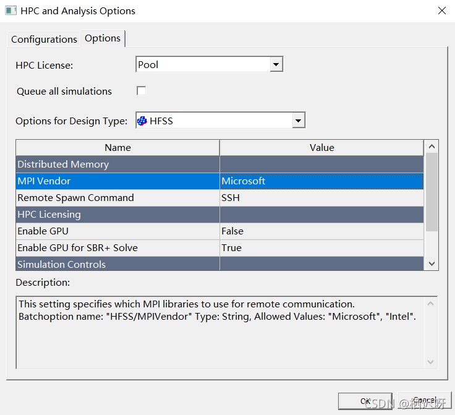The height and width of the screenshot is (415, 455).
Task: Click the Enable GPU False value cell
Action: (321, 231)
